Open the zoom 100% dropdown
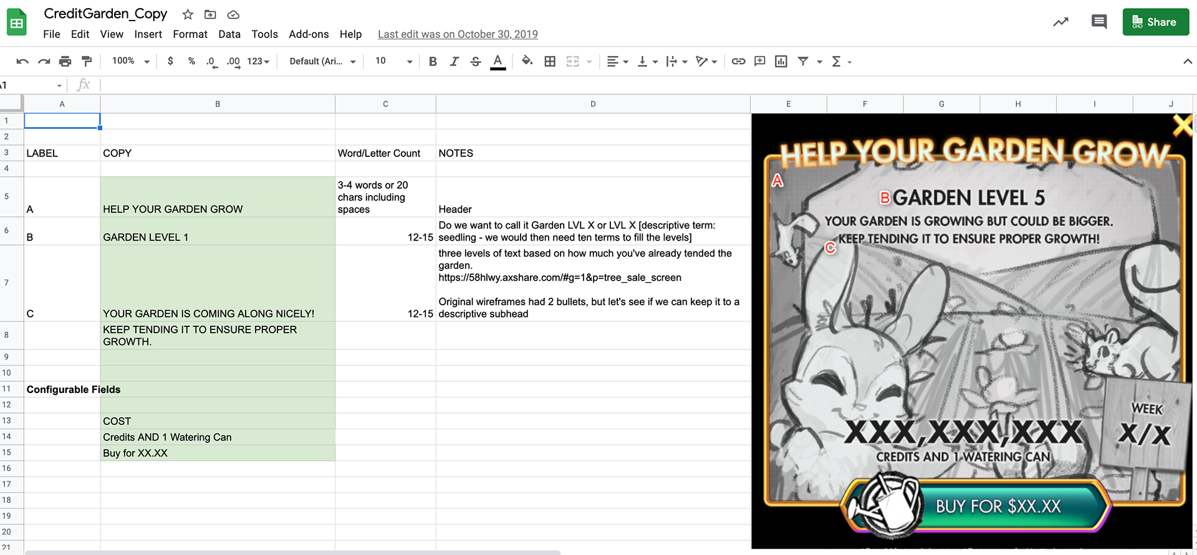1197x555 pixels. [x=130, y=61]
